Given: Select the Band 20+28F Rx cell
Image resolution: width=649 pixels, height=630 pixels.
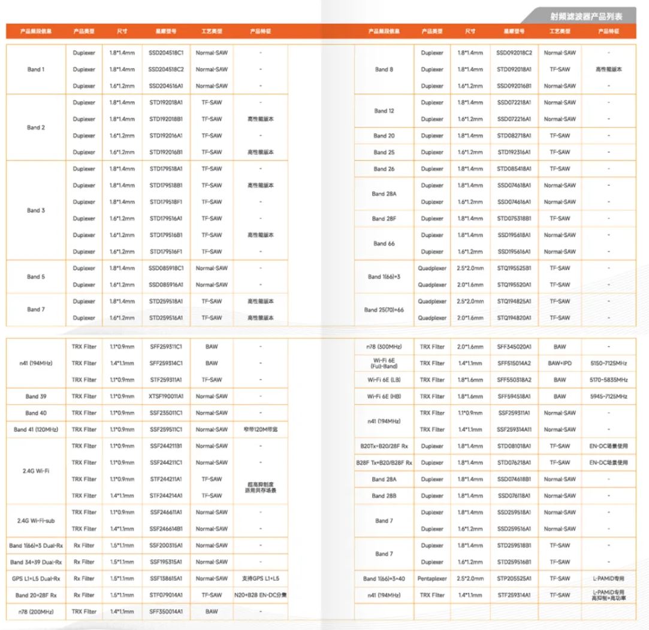Looking at the screenshot, I should [x=35, y=595].
